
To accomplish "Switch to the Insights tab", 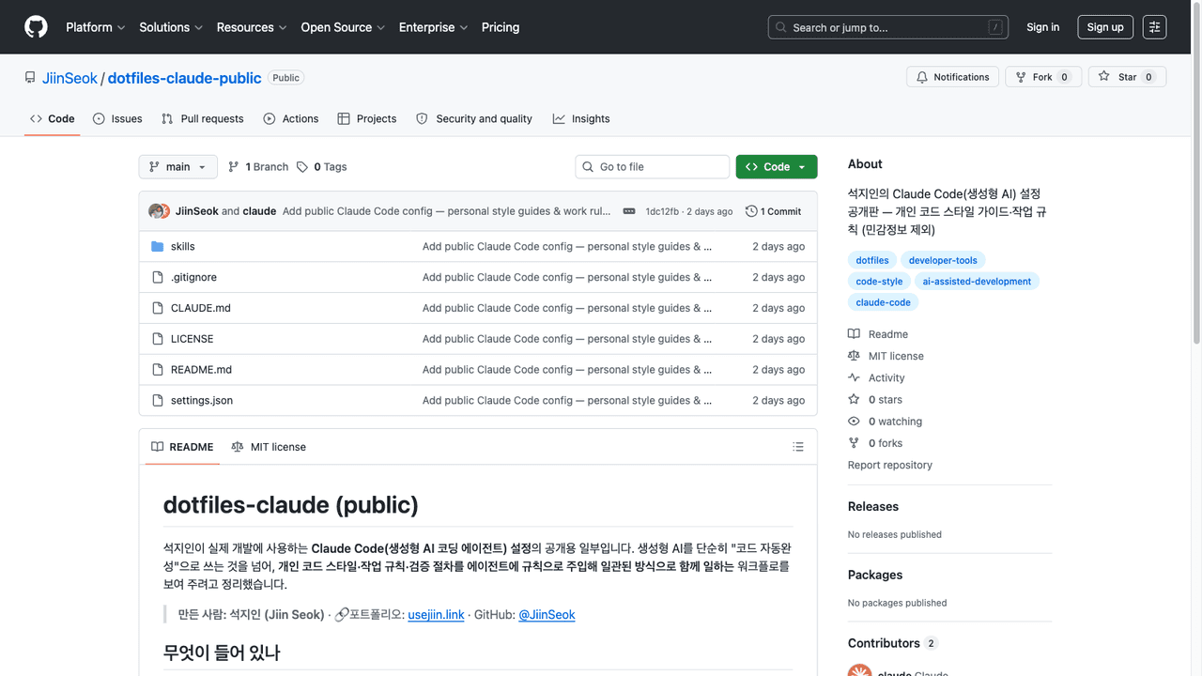I will point(581,118).
